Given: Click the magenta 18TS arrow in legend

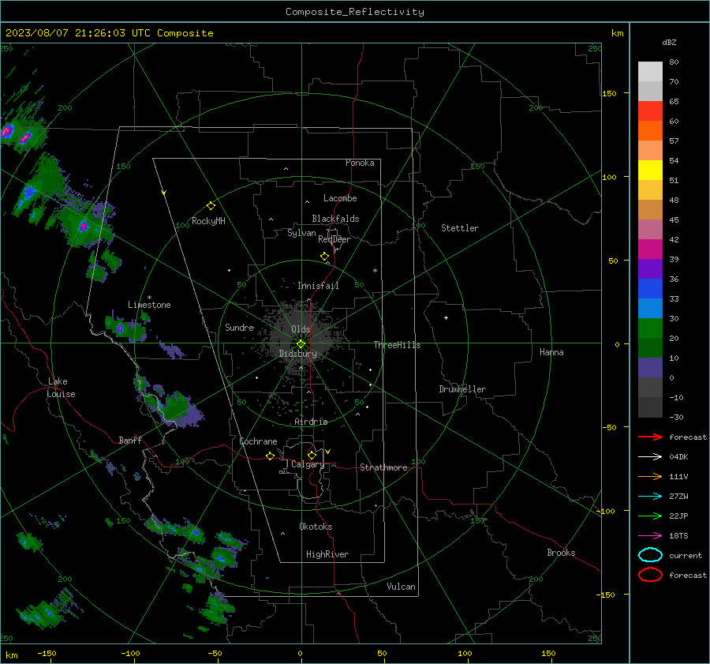Looking at the screenshot, I should (x=650, y=535).
